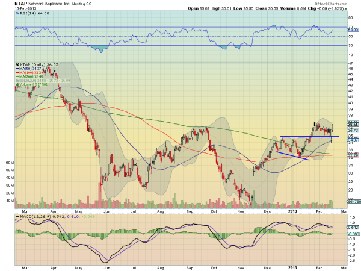The height and width of the screenshot is (271, 361).
Task: Click the Jun label below the price panel
Action: (x=107, y=211)
